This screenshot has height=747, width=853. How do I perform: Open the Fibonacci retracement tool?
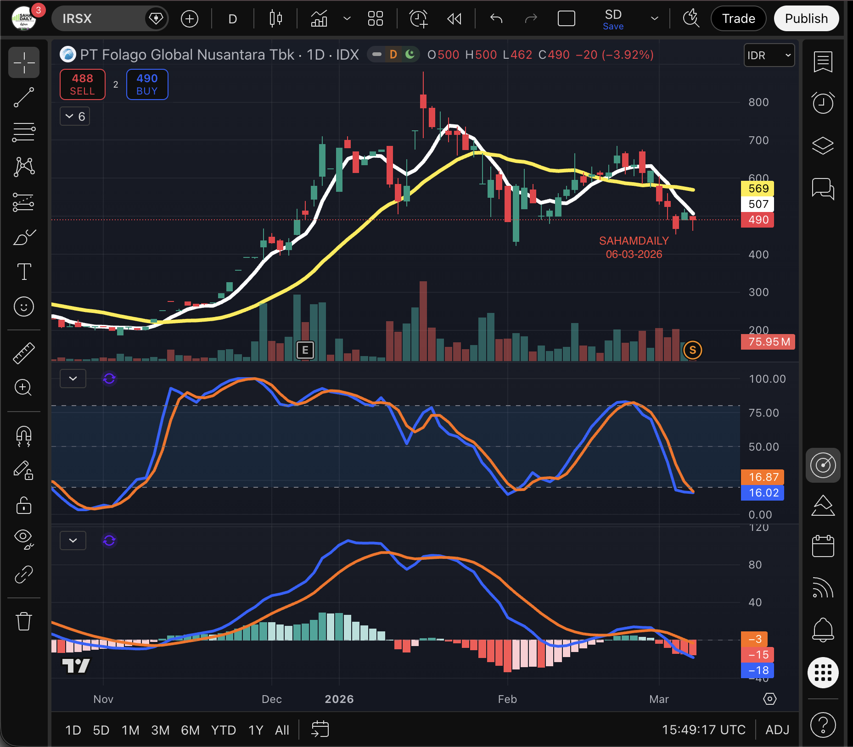click(x=24, y=132)
